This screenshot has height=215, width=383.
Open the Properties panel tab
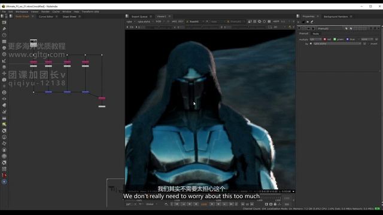308,17
